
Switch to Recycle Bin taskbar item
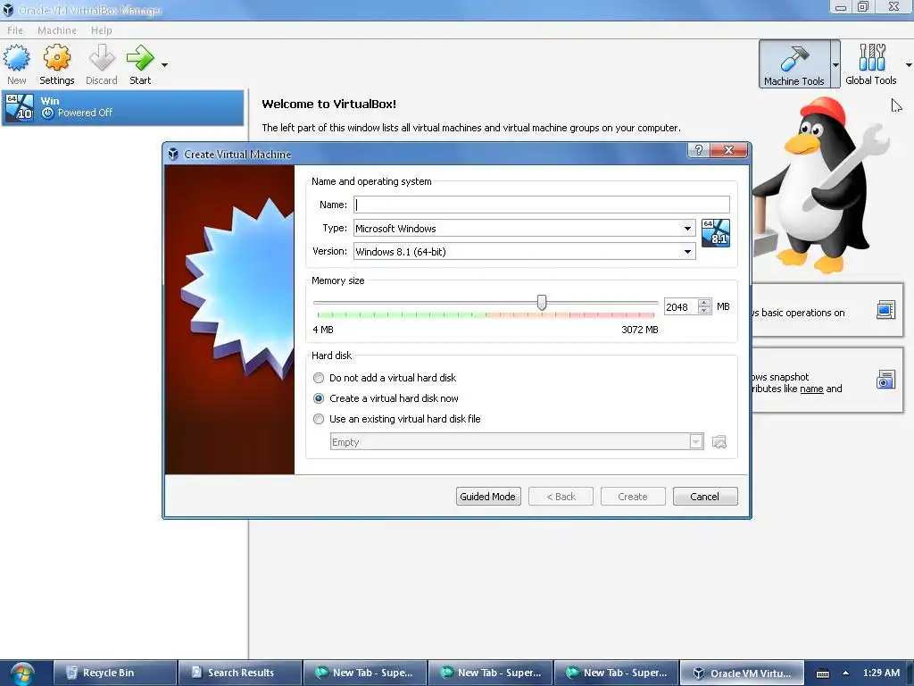115,673
